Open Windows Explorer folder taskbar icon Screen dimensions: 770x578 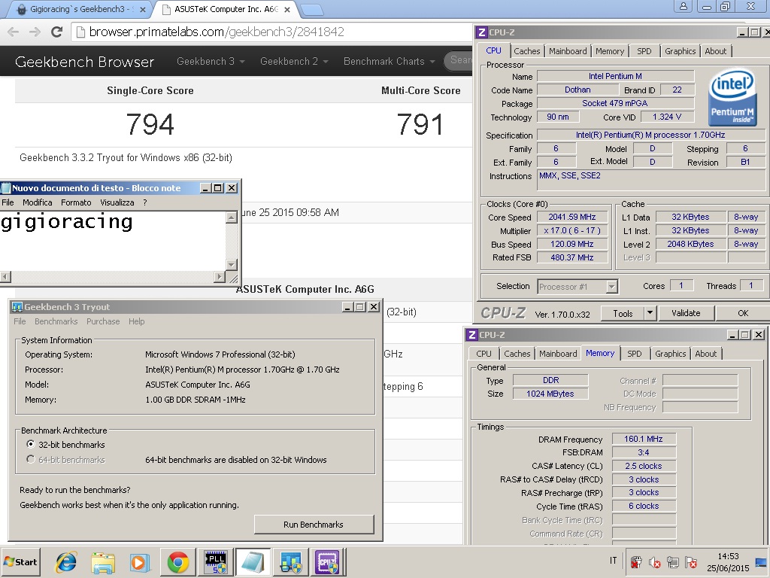pyautogui.click(x=103, y=562)
